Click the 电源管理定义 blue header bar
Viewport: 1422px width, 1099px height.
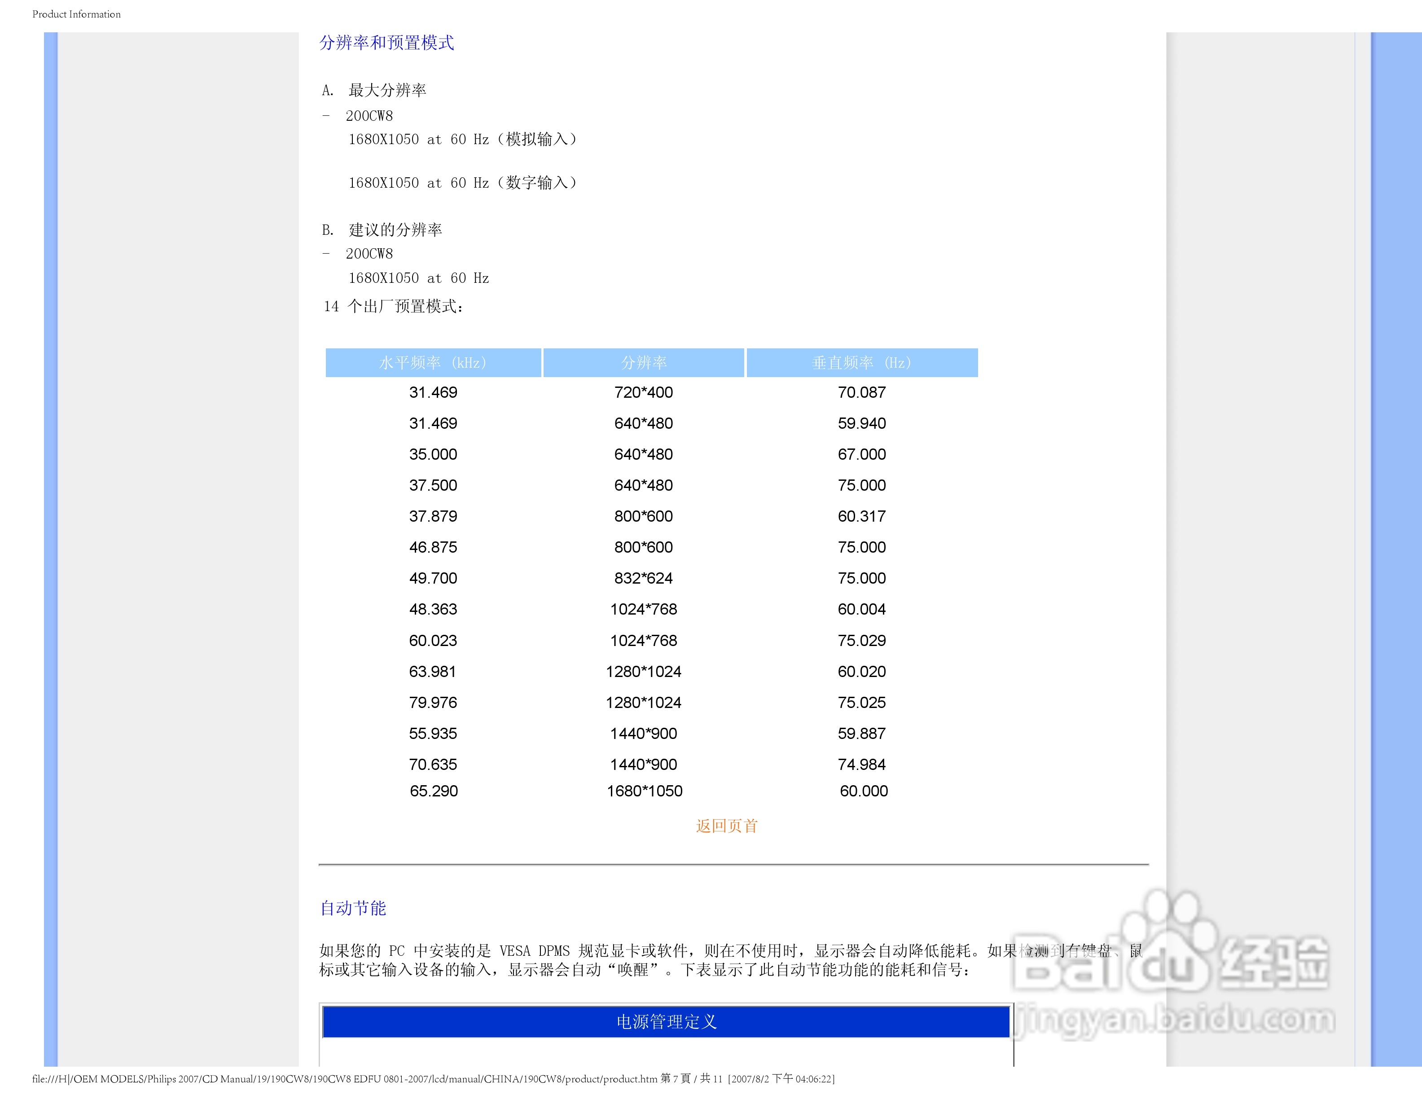(665, 1021)
